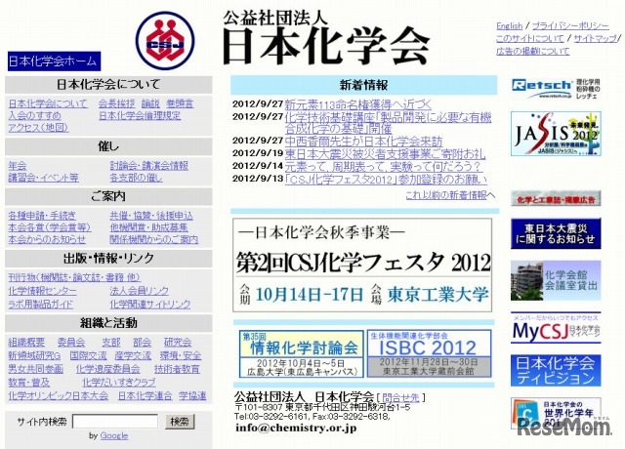
Task: Open 化学関連サイトリンク link
Action: (150, 305)
